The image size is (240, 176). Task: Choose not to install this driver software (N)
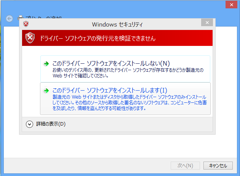(125, 69)
